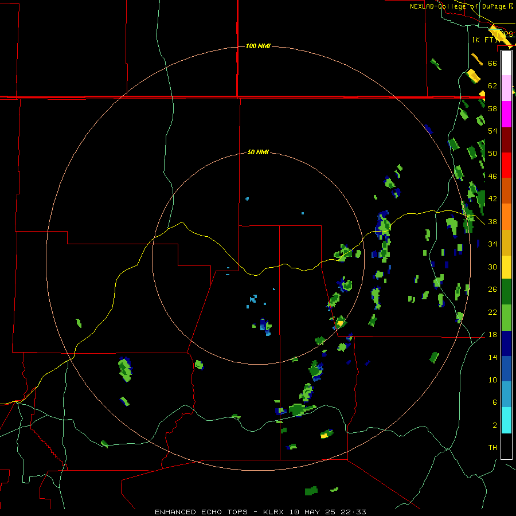Click the 2 value on the scale
Screen dimensions: 516x516
[494, 425]
